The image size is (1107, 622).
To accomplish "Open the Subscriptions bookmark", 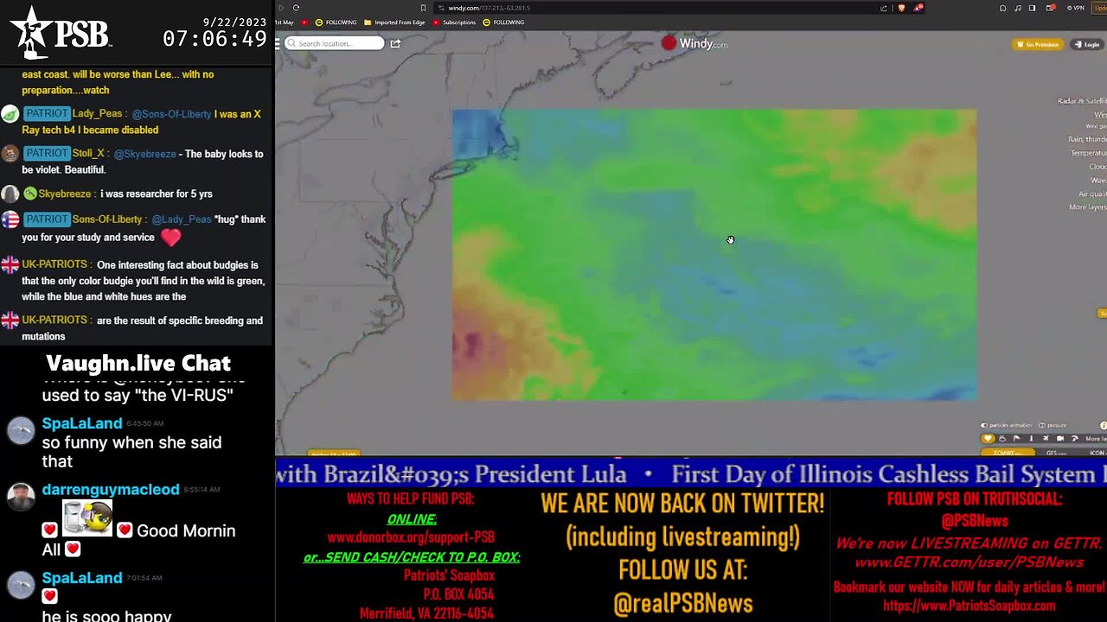I will click(454, 22).
